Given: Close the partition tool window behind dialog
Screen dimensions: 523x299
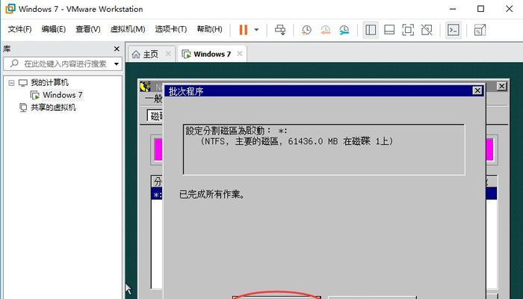Looking at the screenshot, I should click(501, 87).
